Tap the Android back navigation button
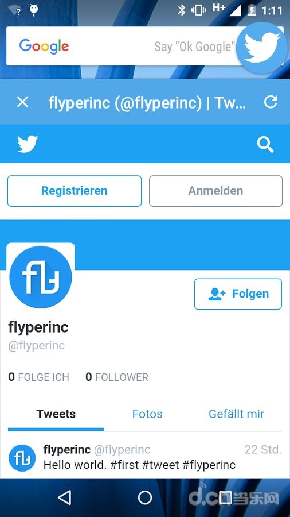The image size is (290, 517). (64, 497)
